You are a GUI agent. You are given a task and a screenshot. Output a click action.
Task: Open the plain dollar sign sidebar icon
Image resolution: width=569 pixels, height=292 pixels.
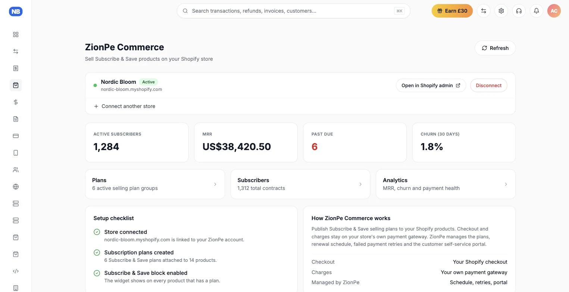(x=16, y=102)
